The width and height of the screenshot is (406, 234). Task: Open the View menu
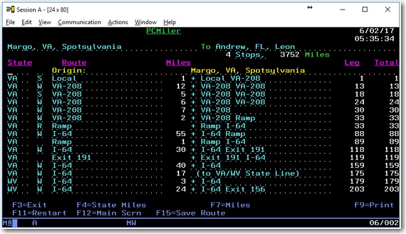point(45,22)
